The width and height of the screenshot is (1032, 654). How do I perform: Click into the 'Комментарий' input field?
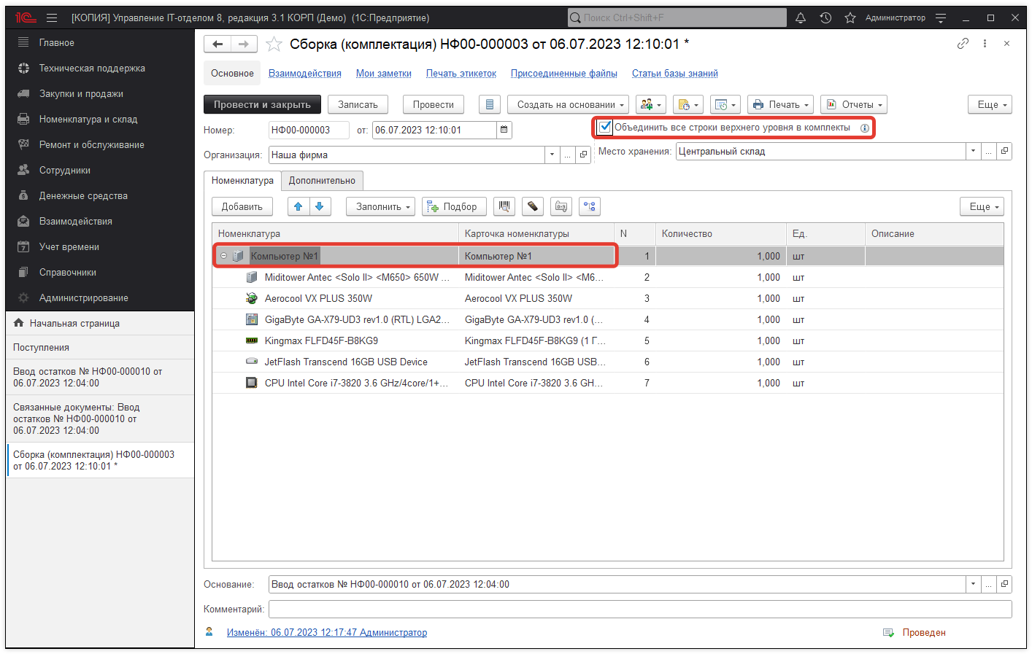click(639, 609)
